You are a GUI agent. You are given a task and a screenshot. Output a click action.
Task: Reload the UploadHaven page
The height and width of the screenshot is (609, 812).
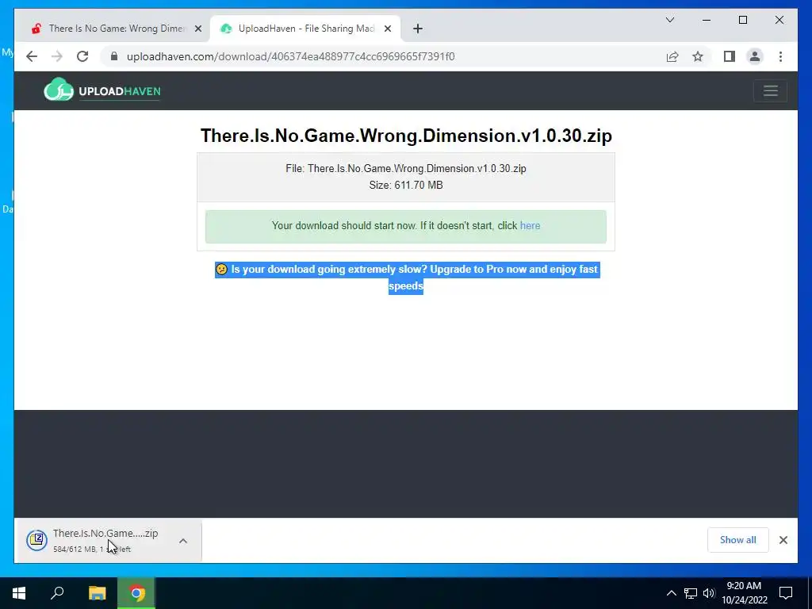(x=82, y=56)
